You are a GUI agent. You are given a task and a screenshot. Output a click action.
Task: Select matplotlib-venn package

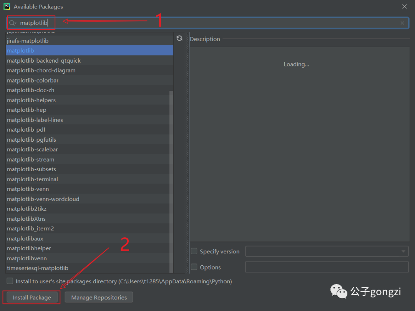(87, 189)
